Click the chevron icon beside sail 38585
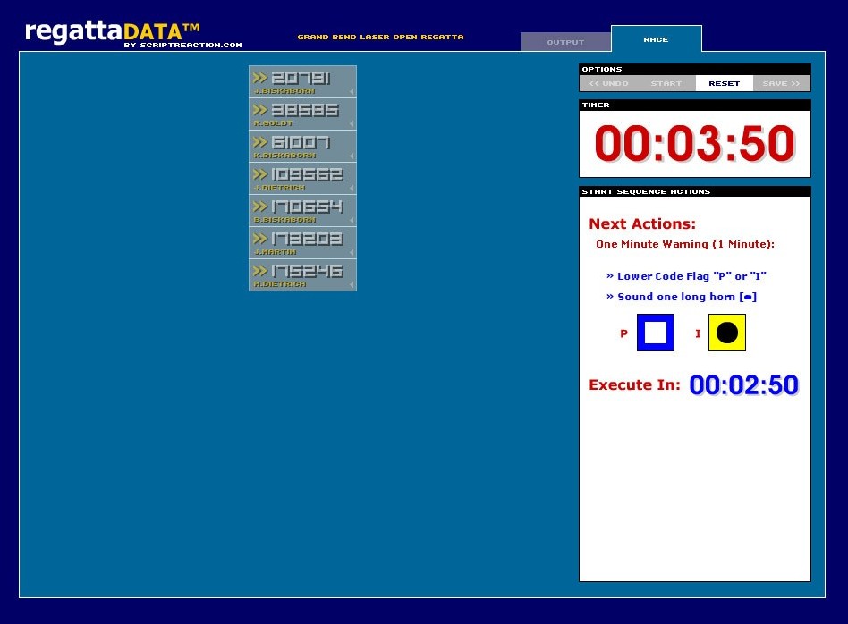This screenshot has width=848, height=624. point(260,110)
